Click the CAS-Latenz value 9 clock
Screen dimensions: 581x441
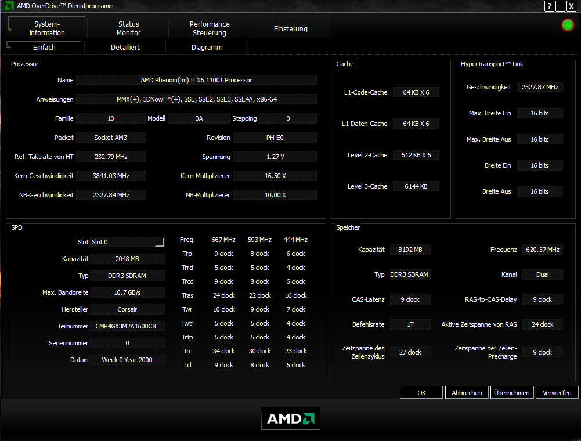pos(410,299)
